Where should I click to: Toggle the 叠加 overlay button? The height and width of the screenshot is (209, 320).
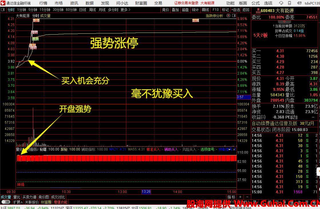click(175, 10)
